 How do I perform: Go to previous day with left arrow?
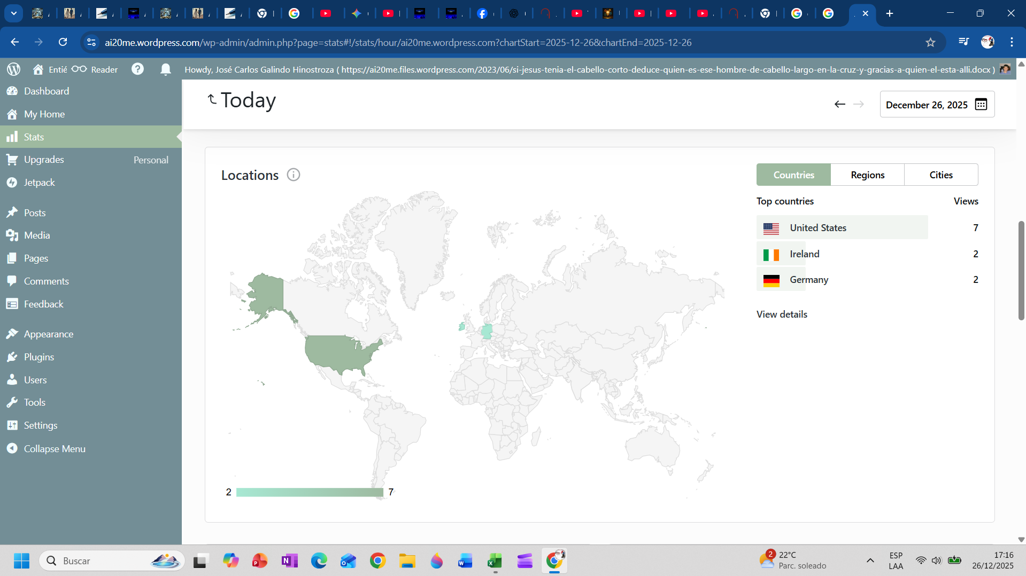(x=840, y=105)
